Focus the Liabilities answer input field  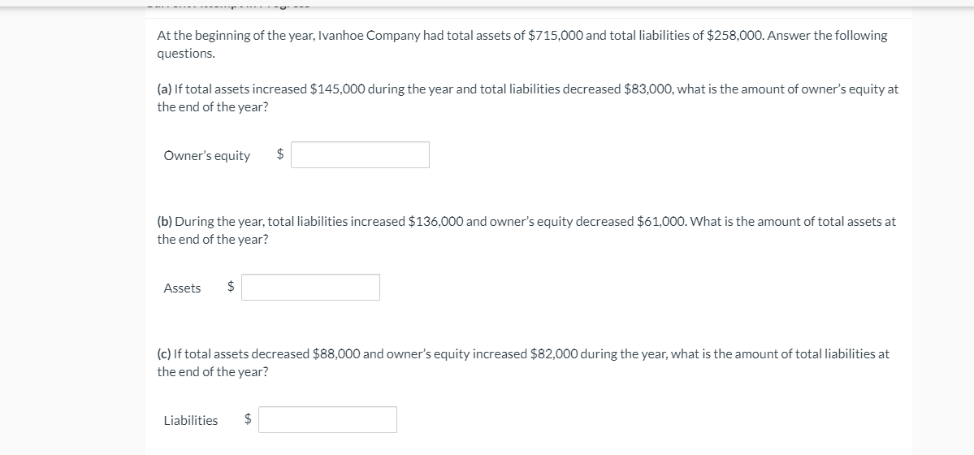[x=327, y=419]
